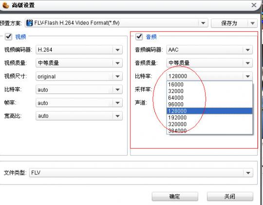Choose 192000 from the bitrate list
263x205 pixels.
pos(209,117)
